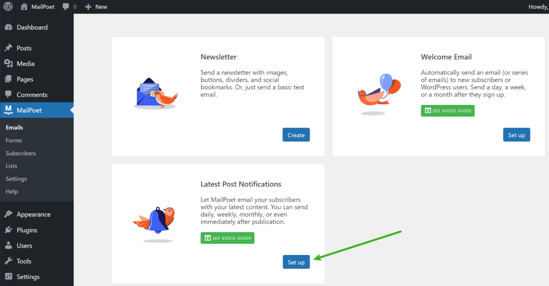Watch the Latest Post Notifications video guide
The height and width of the screenshot is (286, 549).
coord(227,237)
